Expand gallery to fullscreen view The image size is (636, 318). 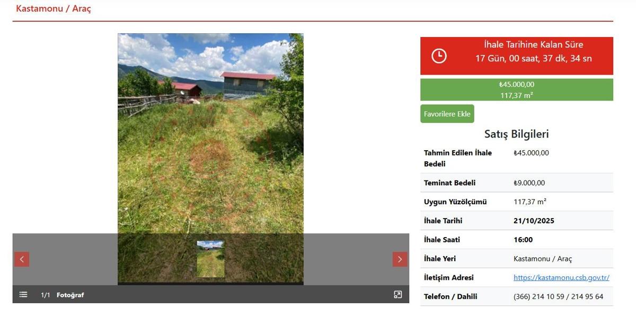[x=398, y=295]
